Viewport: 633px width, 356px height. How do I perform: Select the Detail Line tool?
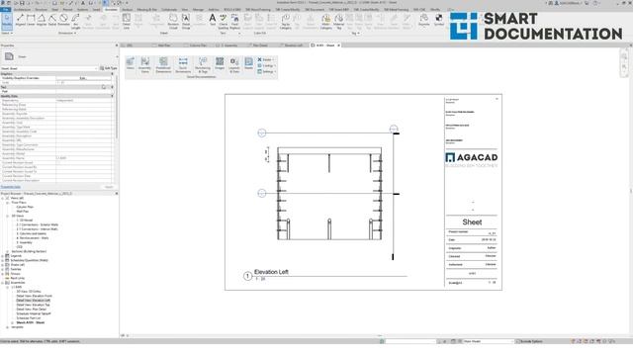coord(127,21)
